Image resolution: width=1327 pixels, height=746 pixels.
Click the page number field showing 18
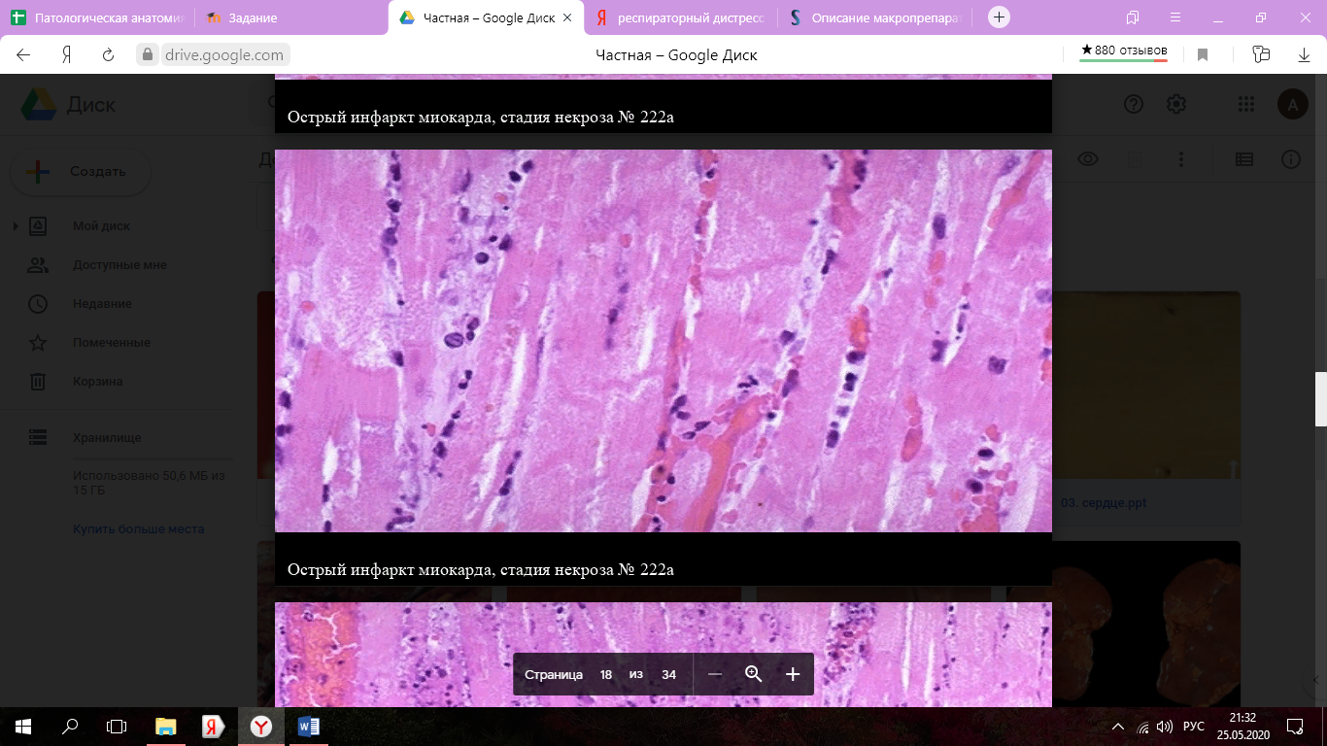click(x=606, y=674)
